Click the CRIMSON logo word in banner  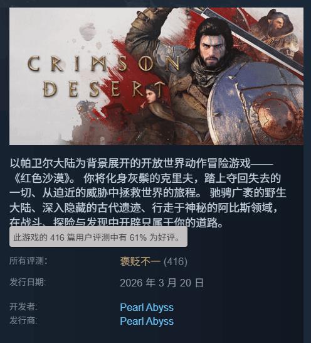pyautogui.click(x=103, y=64)
